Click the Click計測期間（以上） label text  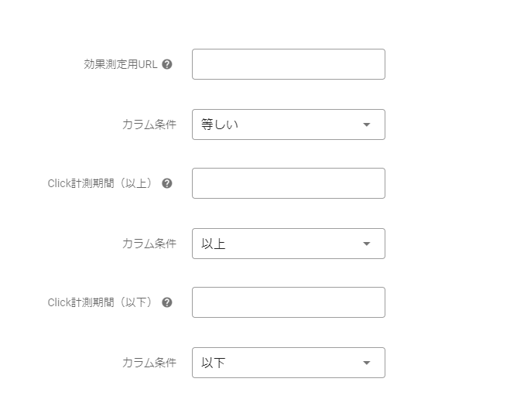(101, 183)
